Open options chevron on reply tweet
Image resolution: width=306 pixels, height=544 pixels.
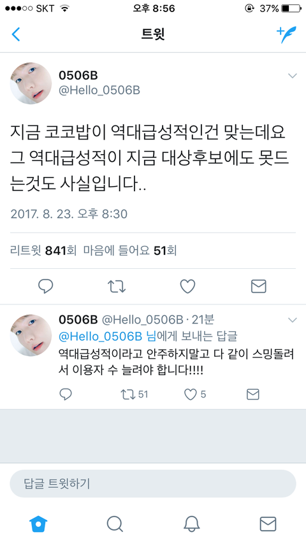(x=293, y=320)
